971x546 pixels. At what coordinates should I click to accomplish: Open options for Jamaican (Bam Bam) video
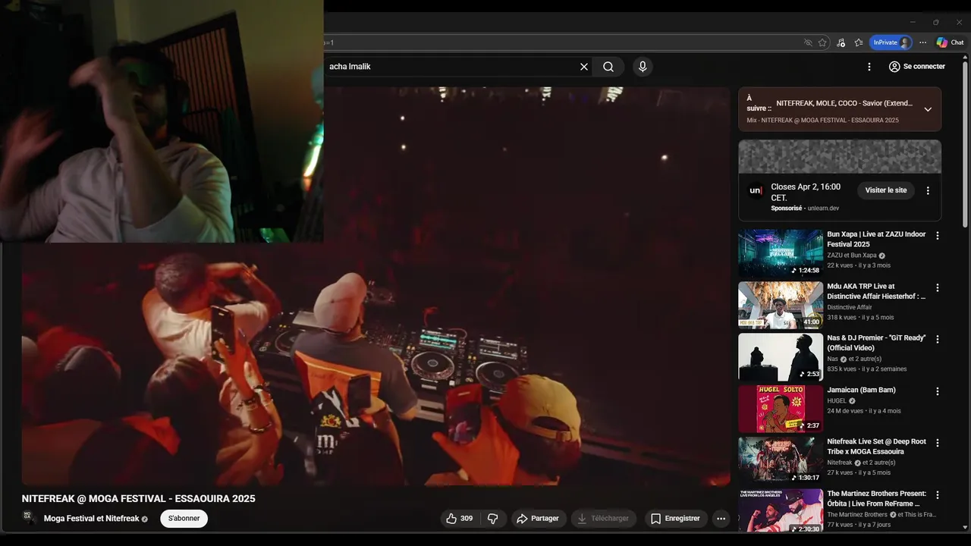(x=938, y=391)
